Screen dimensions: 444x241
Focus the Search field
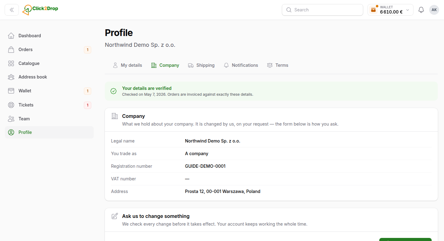pyautogui.click(x=322, y=10)
